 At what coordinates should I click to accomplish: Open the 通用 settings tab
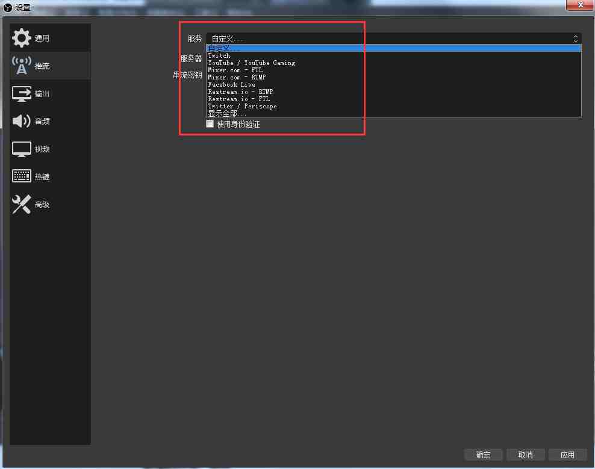[x=50, y=38]
